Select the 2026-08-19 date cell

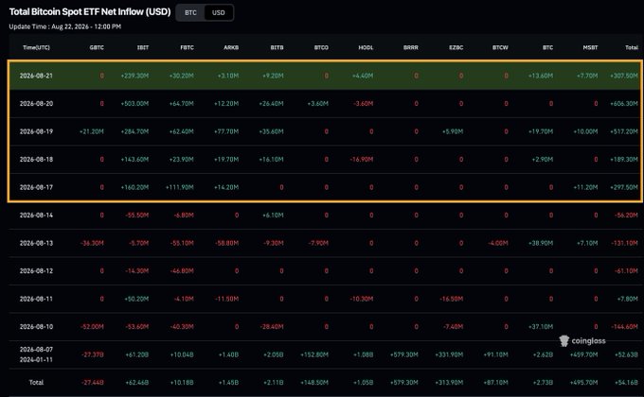(36, 131)
